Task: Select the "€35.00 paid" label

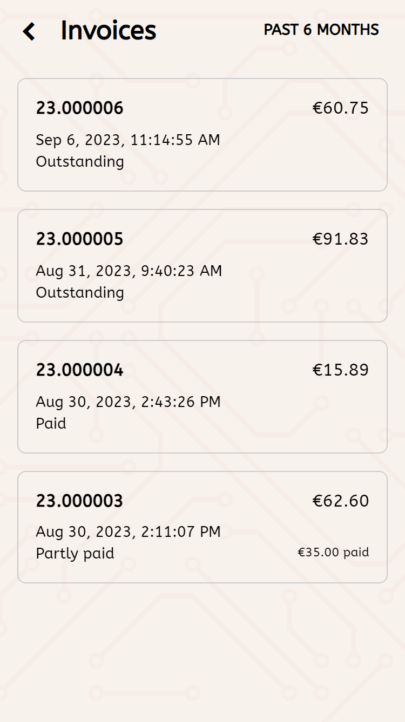Action: click(333, 553)
